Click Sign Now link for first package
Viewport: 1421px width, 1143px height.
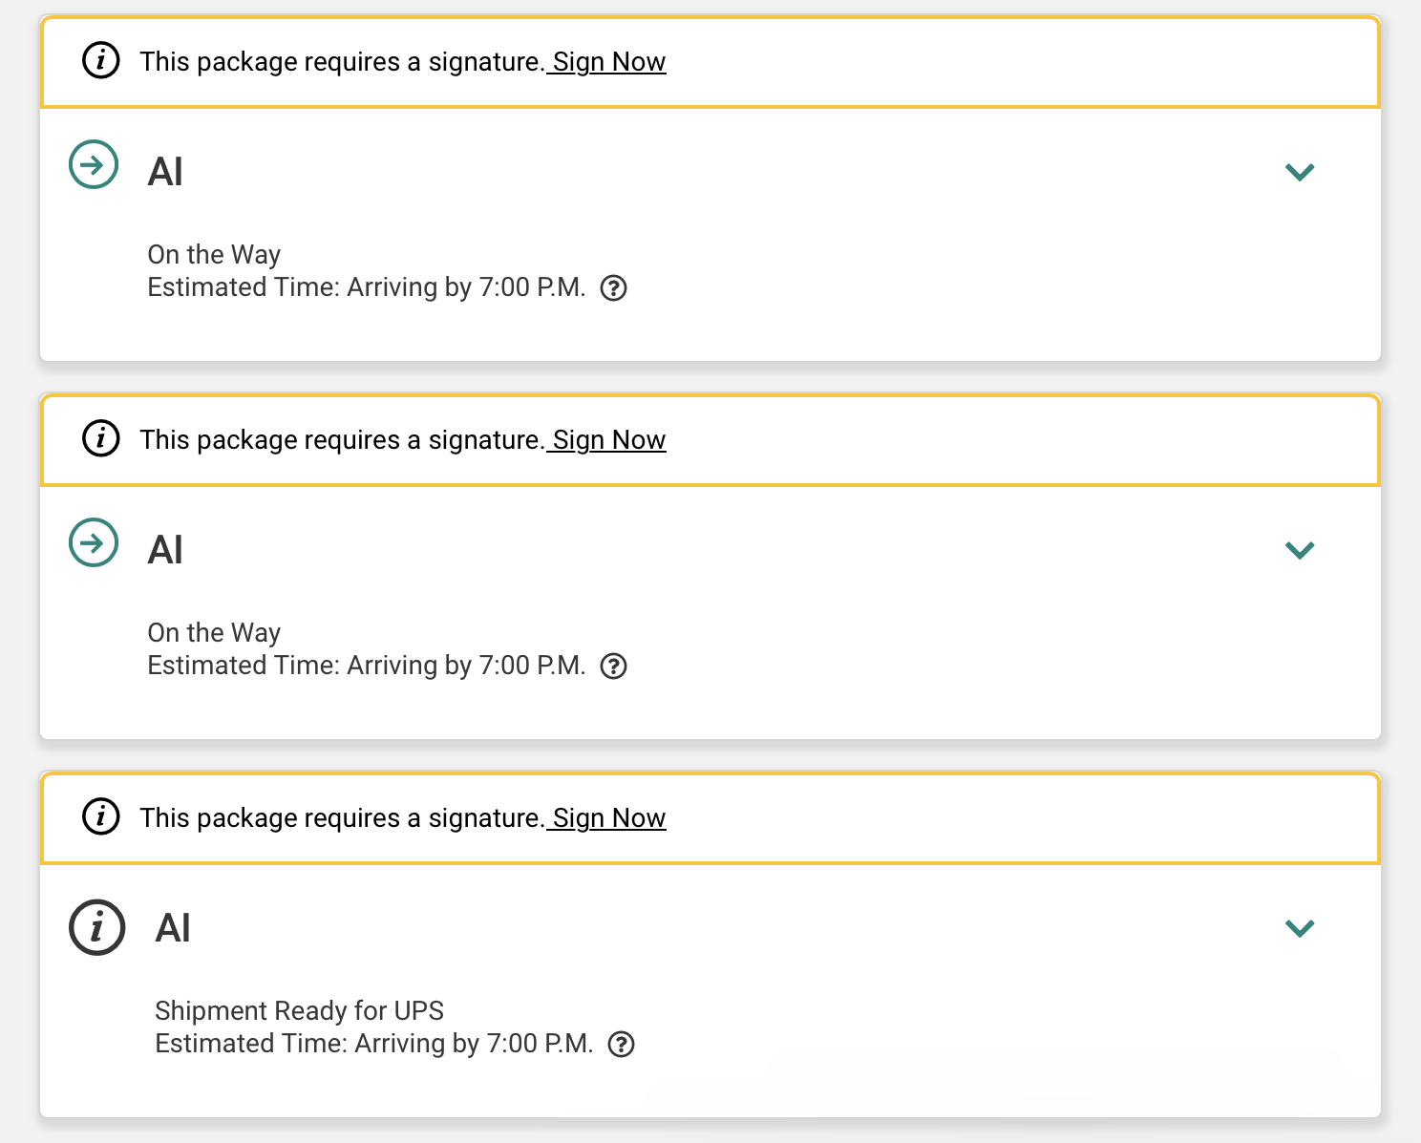coord(608,62)
